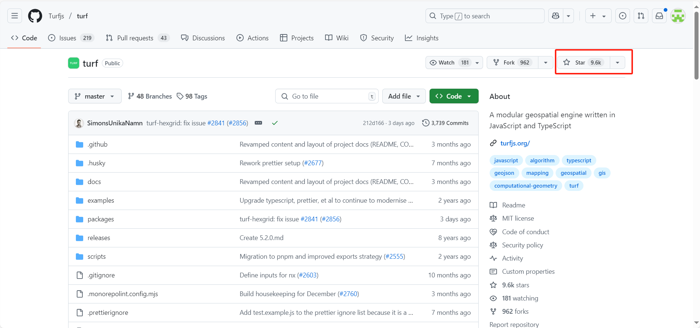Open the issues shortcut icon in header

pyautogui.click(x=623, y=16)
